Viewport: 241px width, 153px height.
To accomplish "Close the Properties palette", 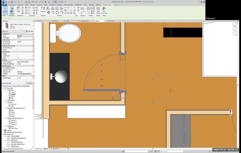I will click(x=33, y=21).
